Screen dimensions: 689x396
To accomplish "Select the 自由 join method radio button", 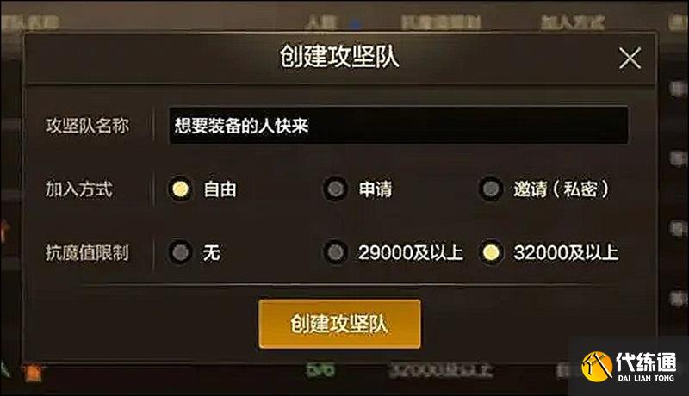I will click(180, 189).
